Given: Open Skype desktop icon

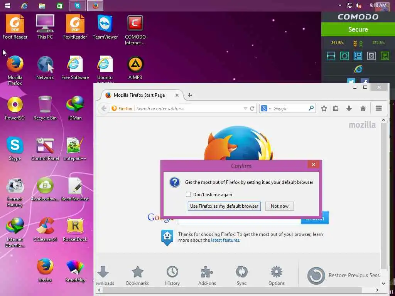Looking at the screenshot, I should tap(15, 148).
